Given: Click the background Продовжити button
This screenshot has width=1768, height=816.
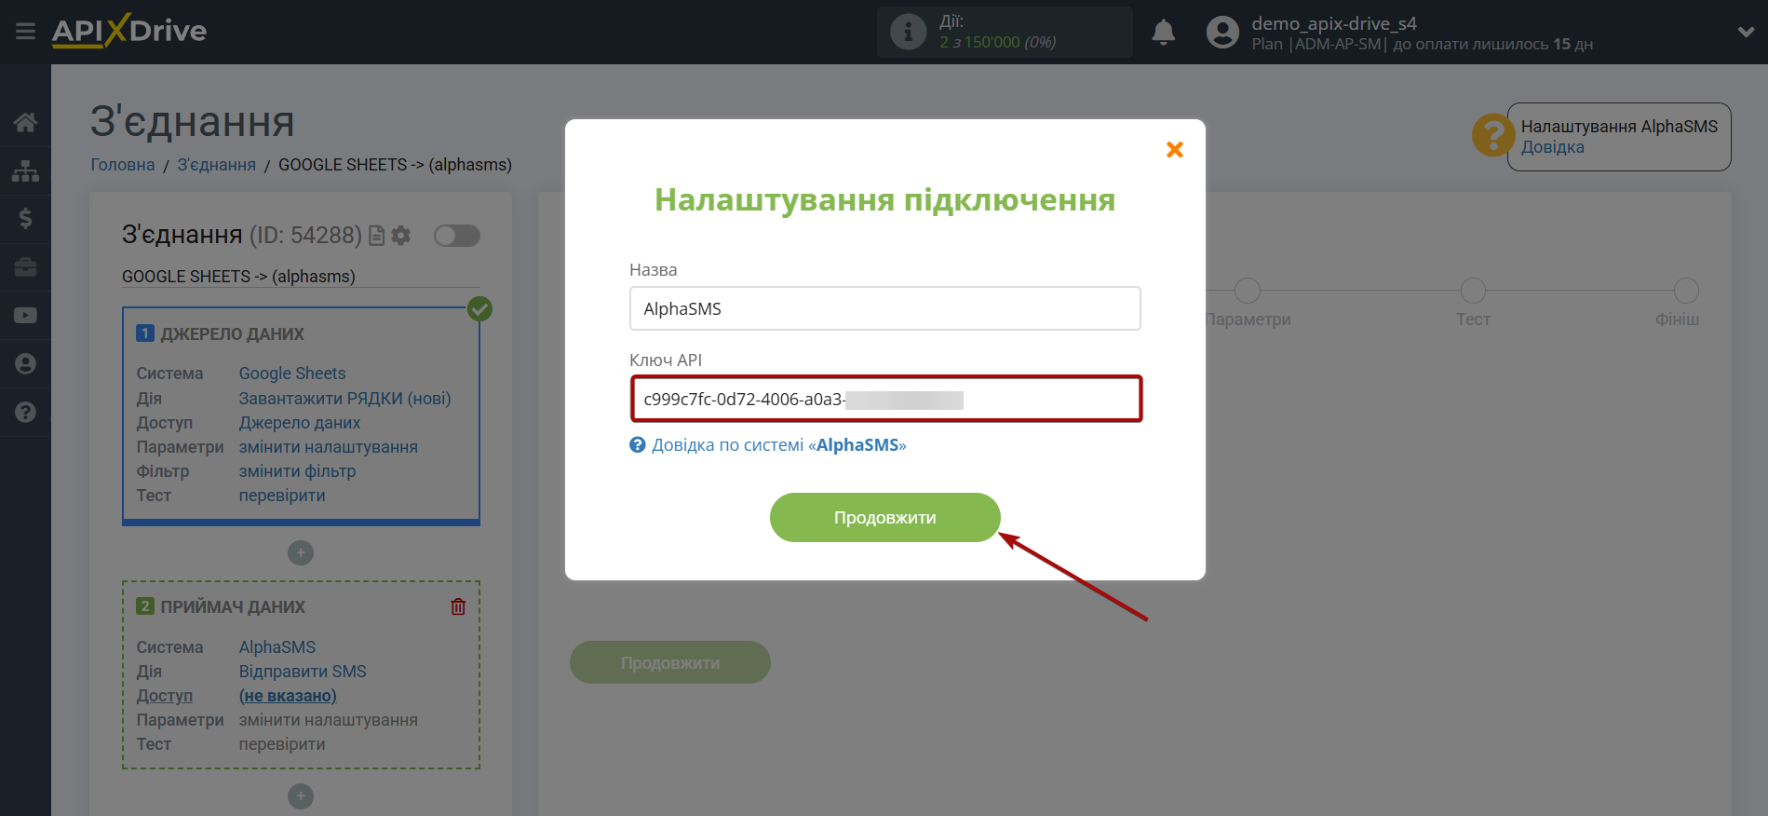Looking at the screenshot, I should coord(670,662).
